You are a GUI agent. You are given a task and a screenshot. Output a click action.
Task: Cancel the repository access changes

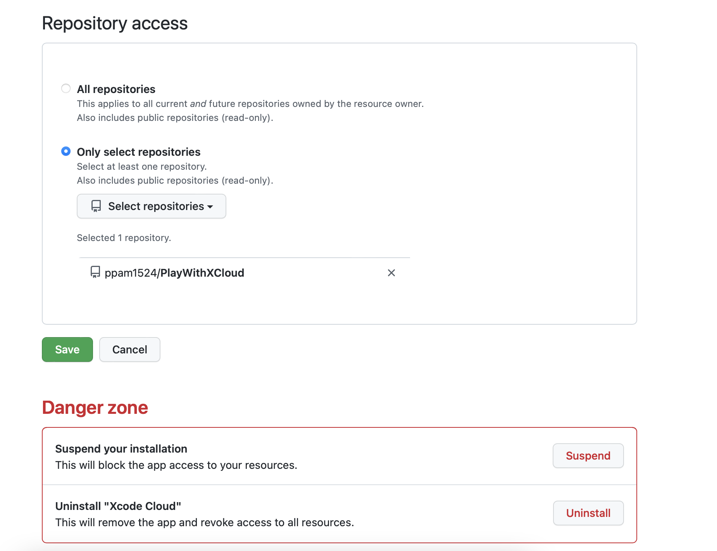[x=129, y=349]
